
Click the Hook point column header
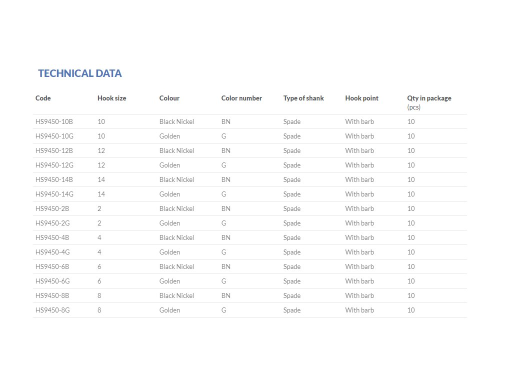pos(361,98)
